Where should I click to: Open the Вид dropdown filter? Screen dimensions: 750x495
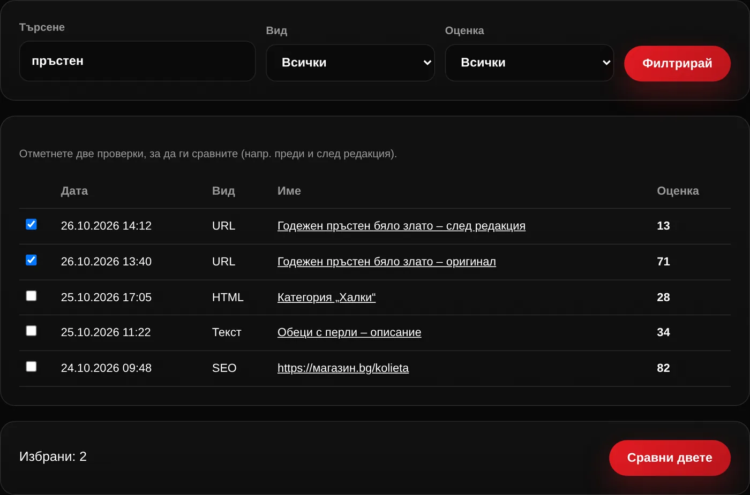tap(350, 63)
